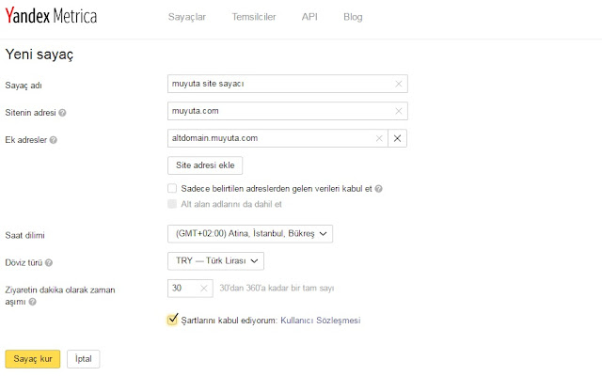Open the Kullanıcı Sözleşmesi link

320,321
